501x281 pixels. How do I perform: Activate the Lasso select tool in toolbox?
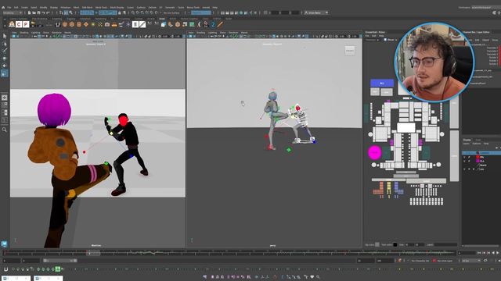point(5,44)
